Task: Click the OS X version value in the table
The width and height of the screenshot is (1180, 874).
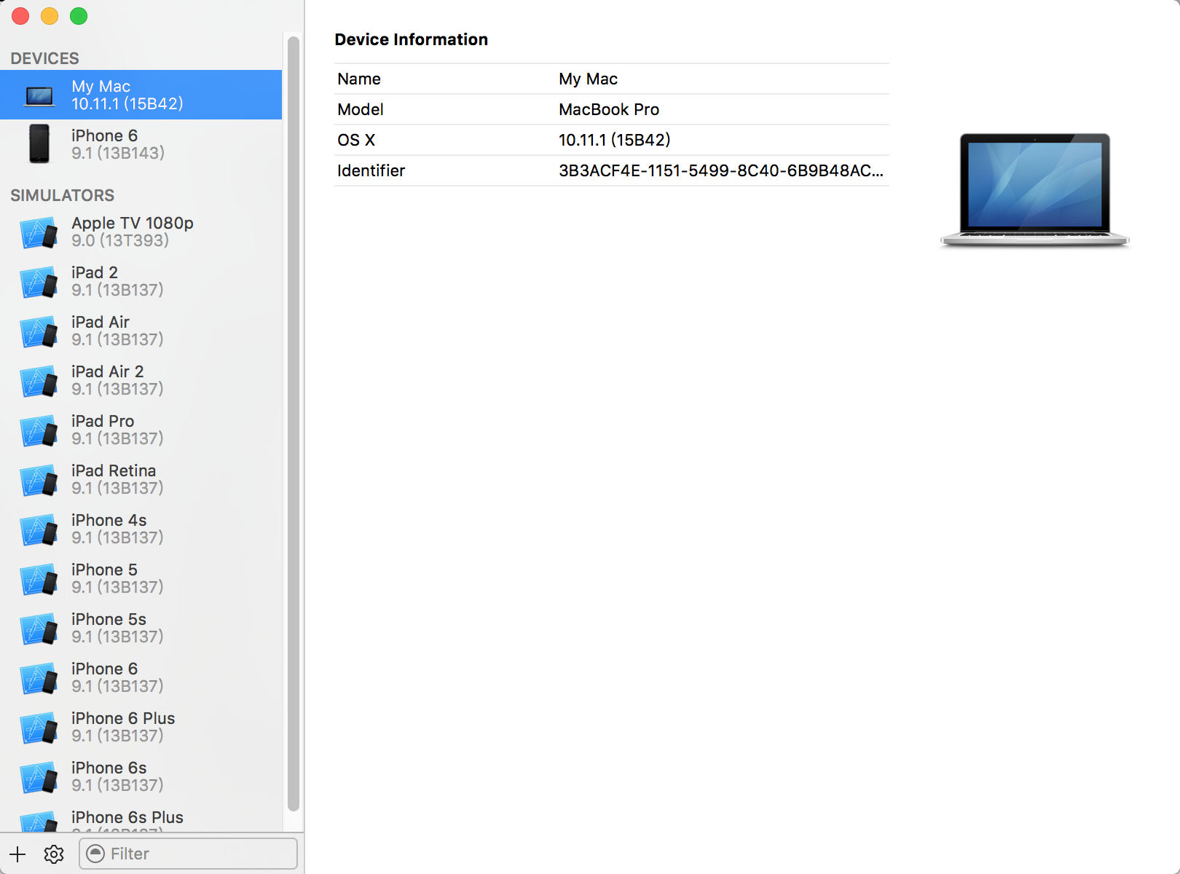Action: [614, 140]
